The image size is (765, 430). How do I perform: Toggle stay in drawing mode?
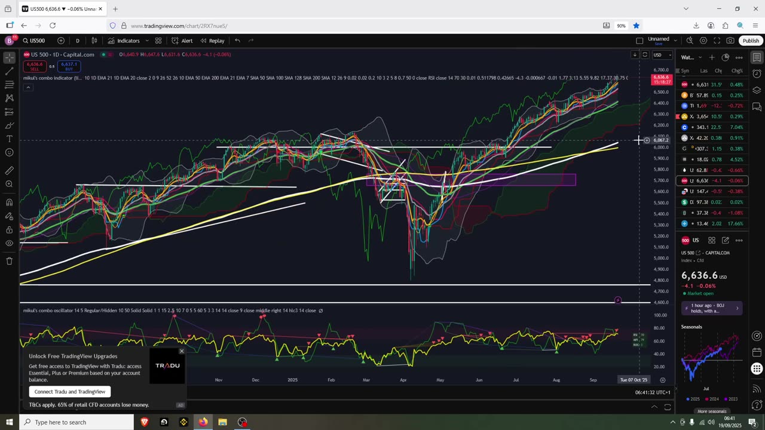point(9,216)
